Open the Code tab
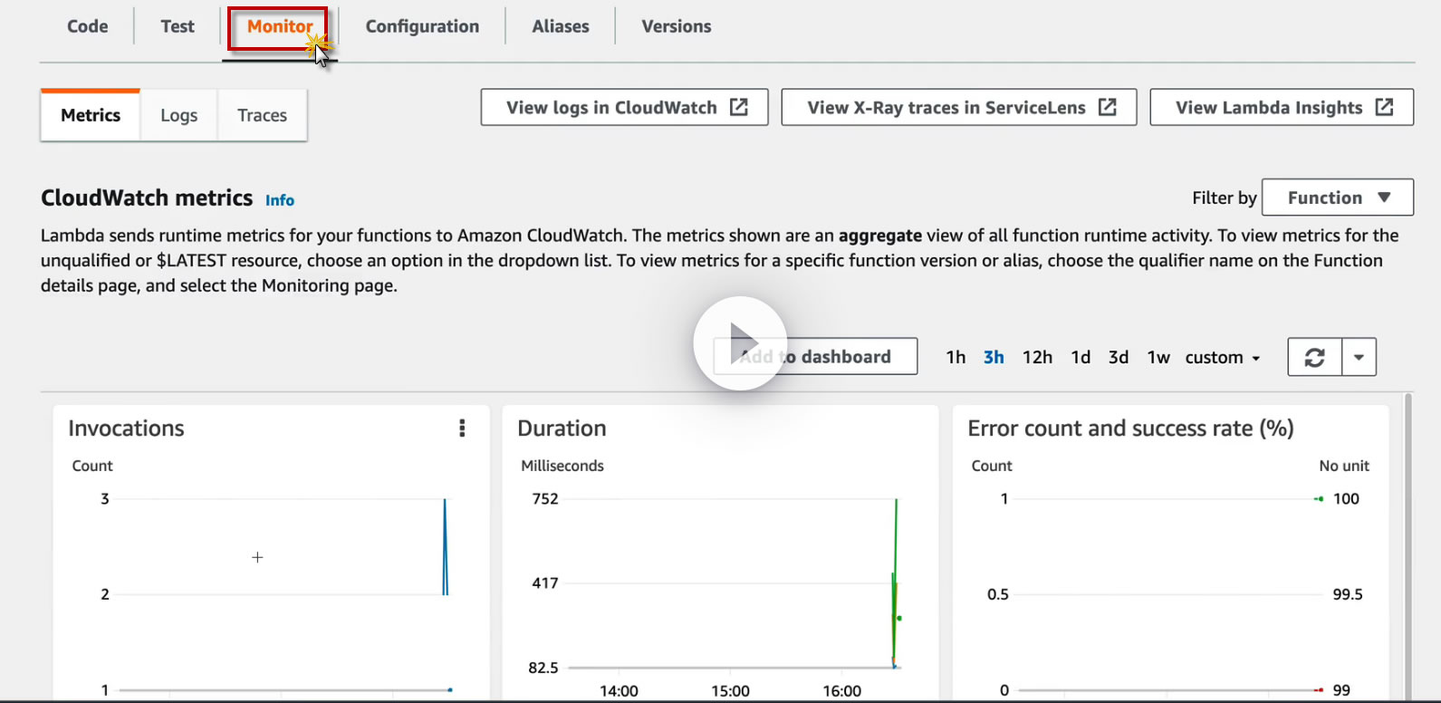The height and width of the screenshot is (703, 1441). [87, 26]
